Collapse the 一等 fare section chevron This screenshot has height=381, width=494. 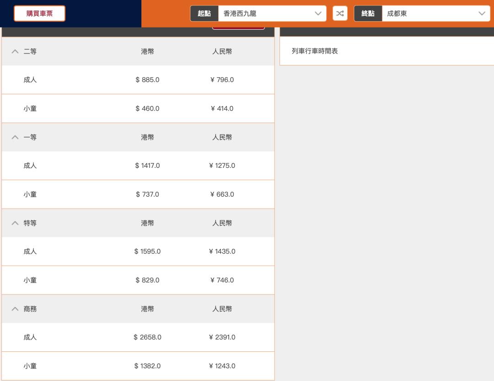[15, 137]
